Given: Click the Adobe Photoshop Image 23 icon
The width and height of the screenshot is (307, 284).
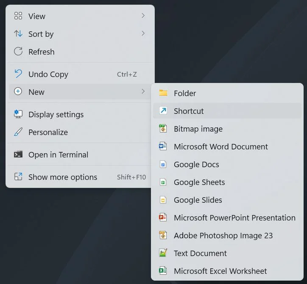Looking at the screenshot, I should point(163,235).
